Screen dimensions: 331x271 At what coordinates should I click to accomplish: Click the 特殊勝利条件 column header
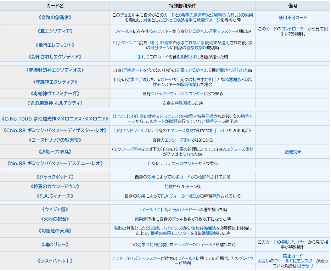point(182,6)
